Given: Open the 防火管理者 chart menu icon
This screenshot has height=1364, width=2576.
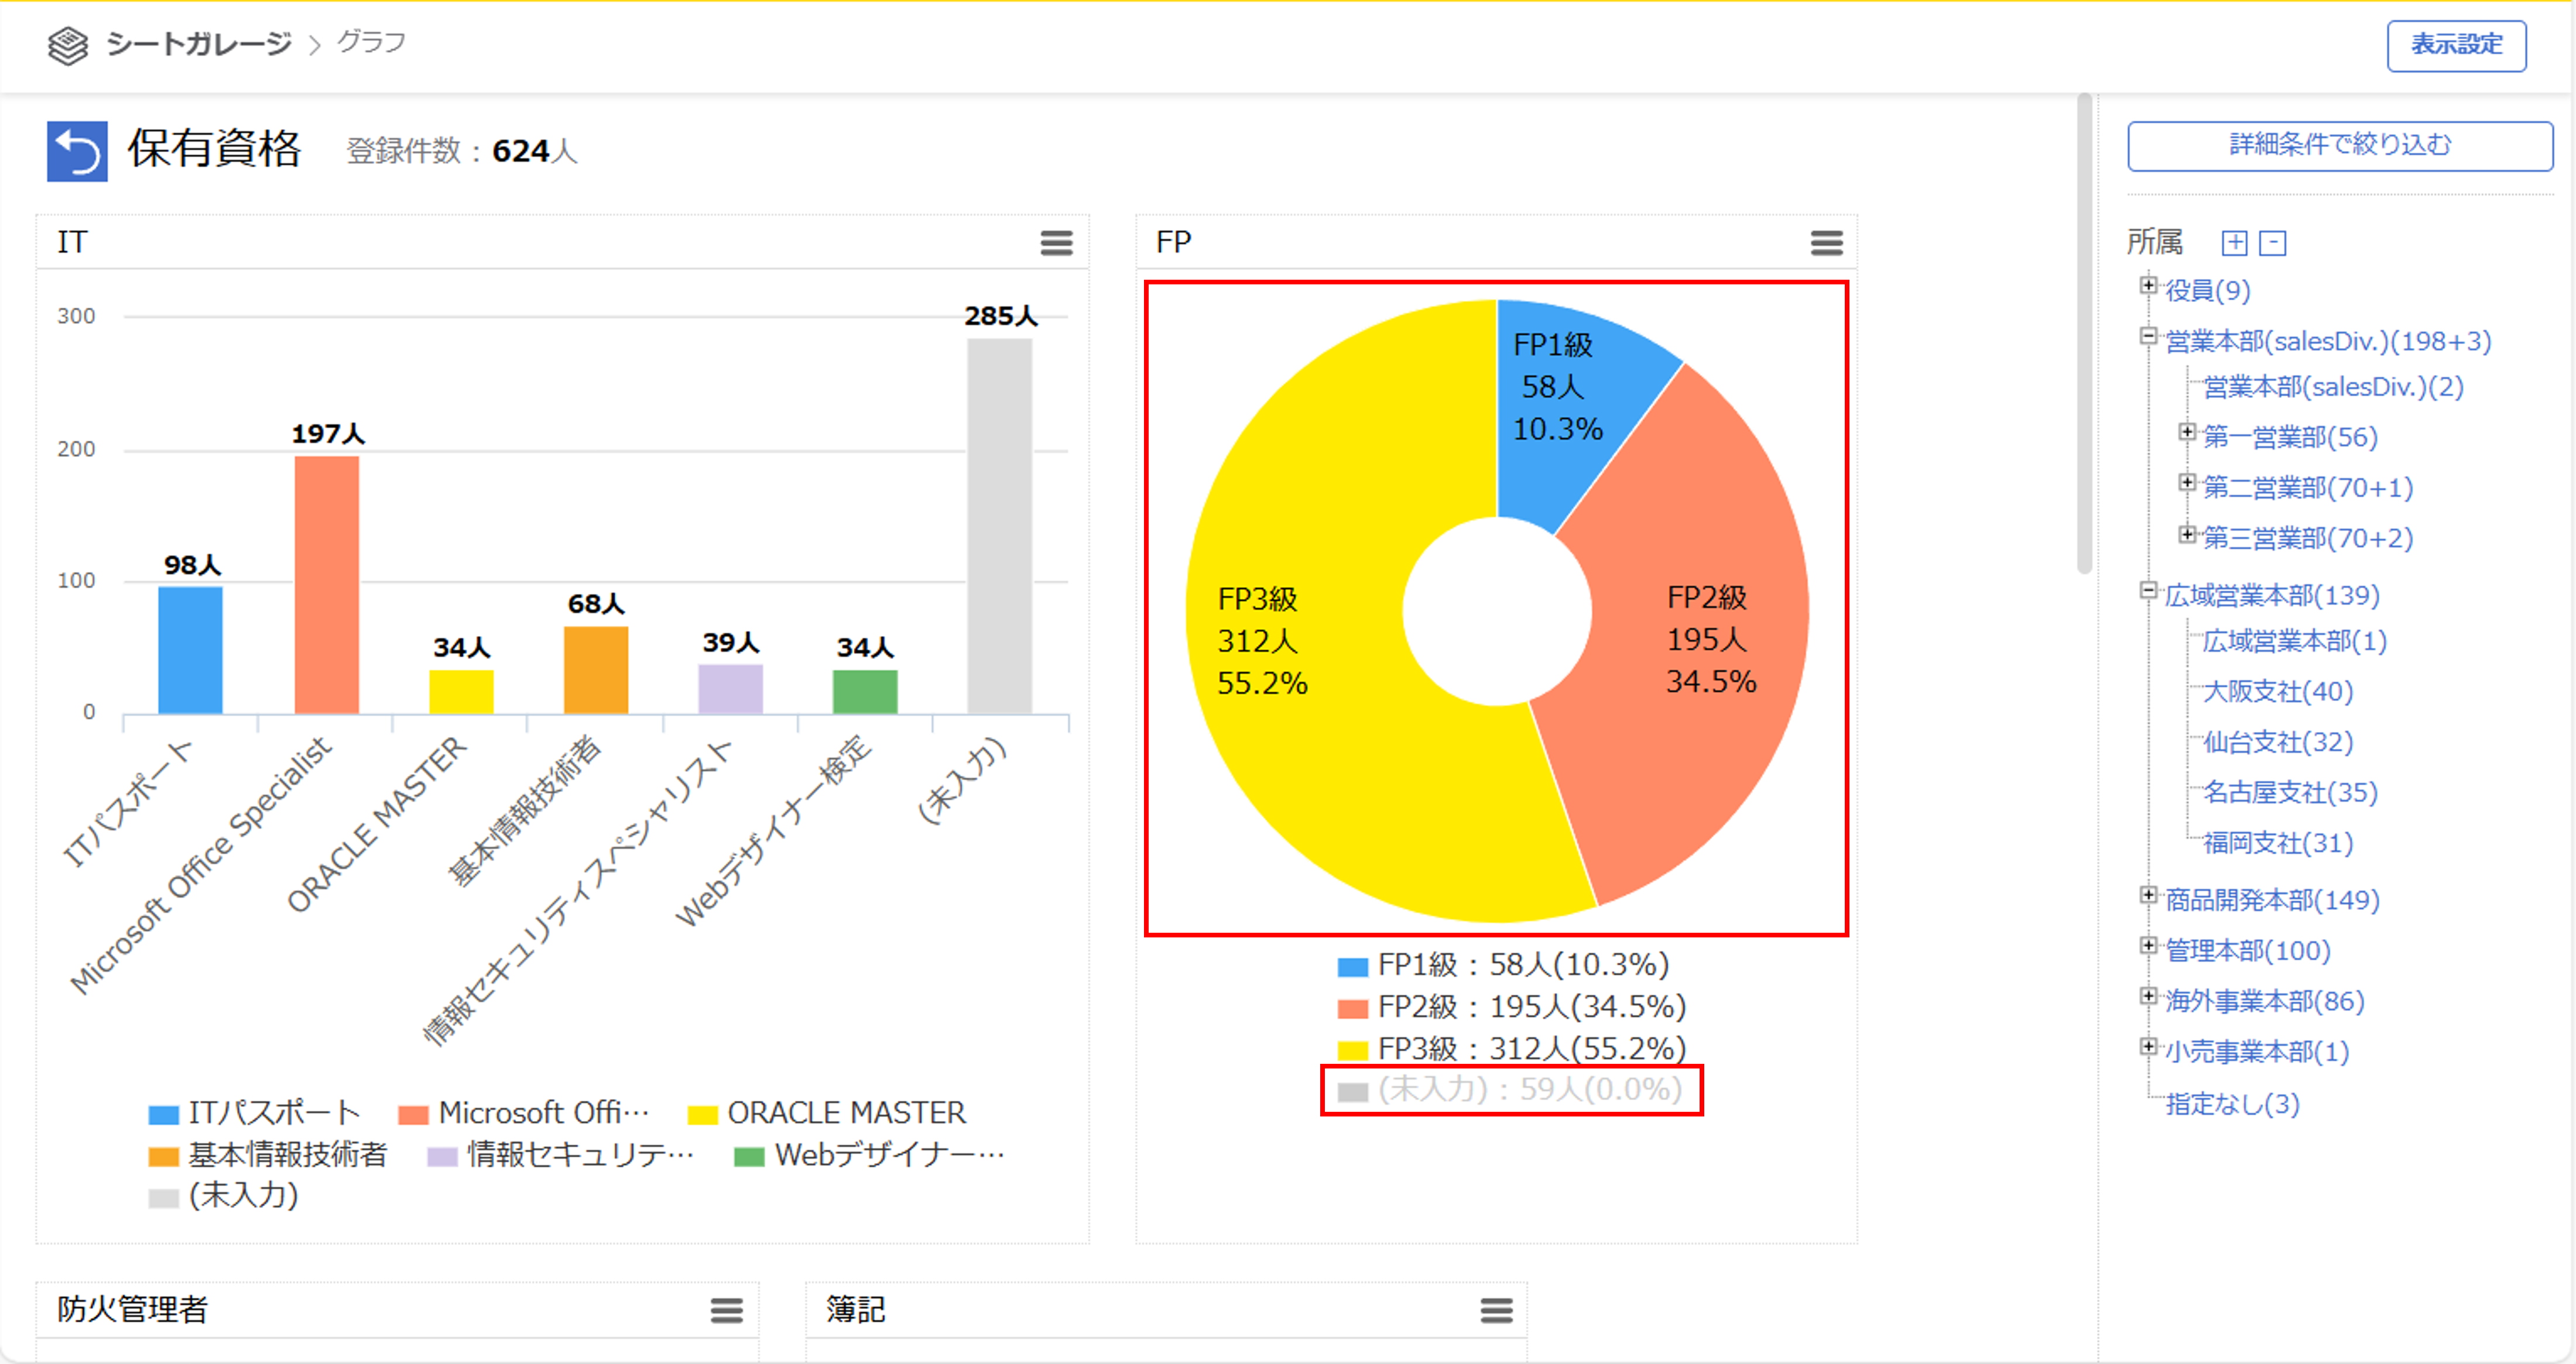Looking at the screenshot, I should coord(726,1310).
